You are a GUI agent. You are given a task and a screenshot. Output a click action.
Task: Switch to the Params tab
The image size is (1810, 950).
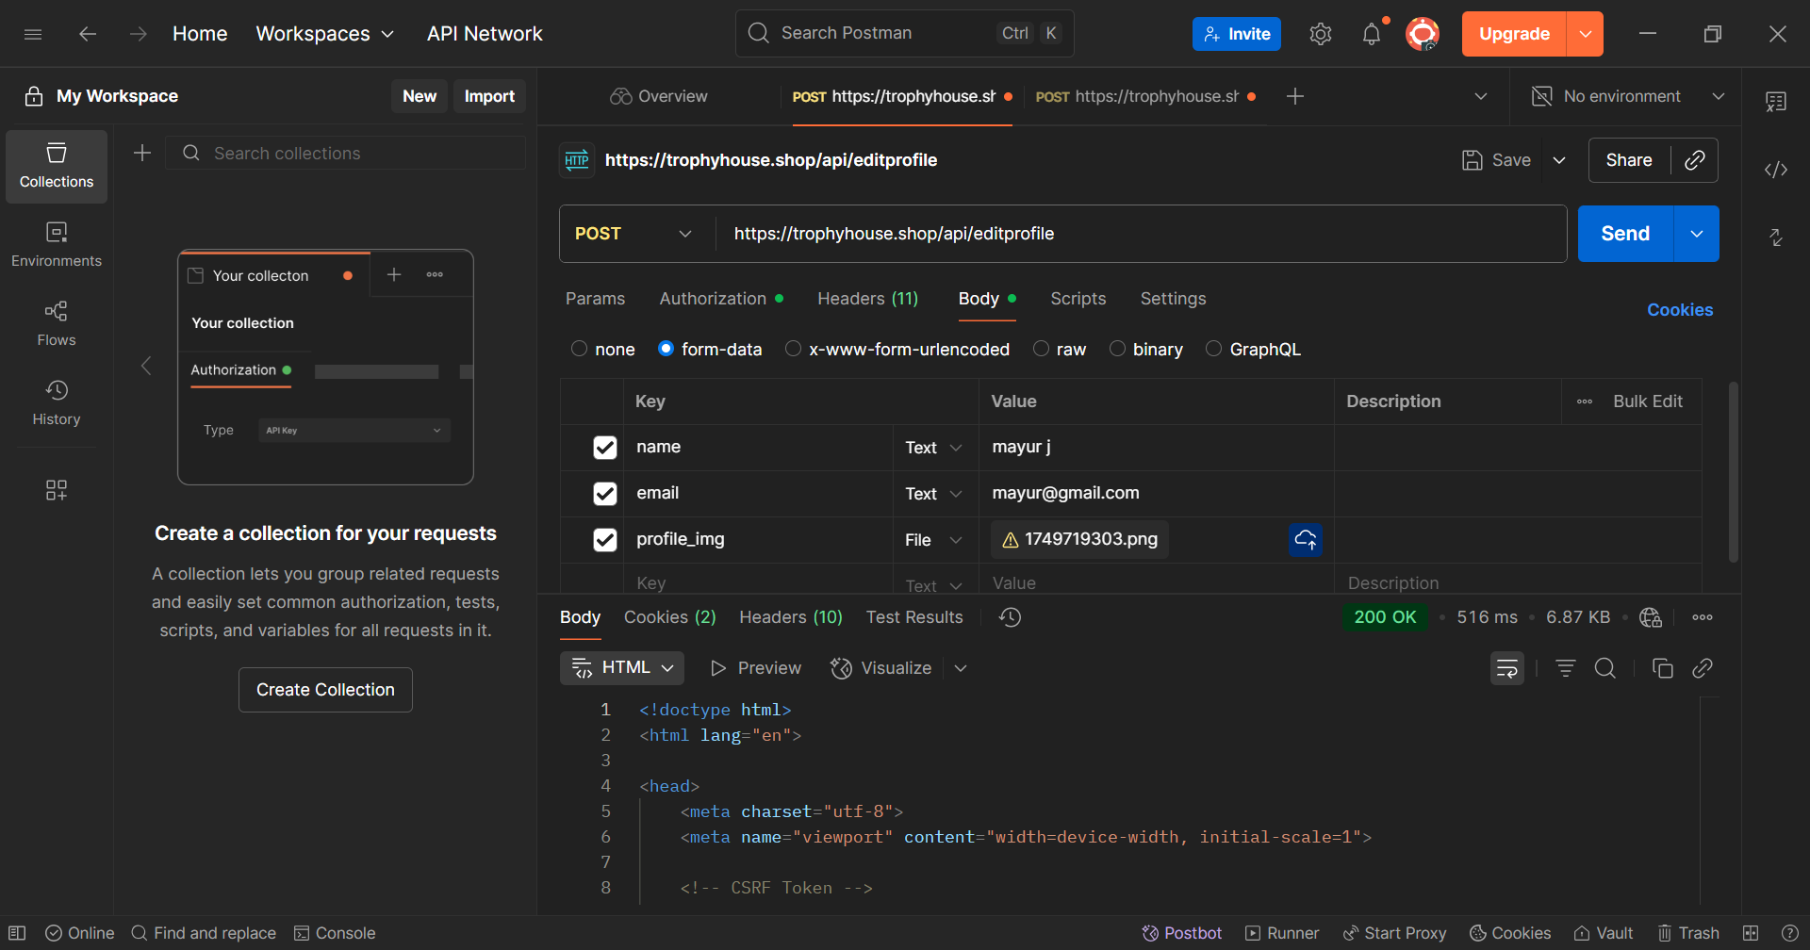[595, 299]
